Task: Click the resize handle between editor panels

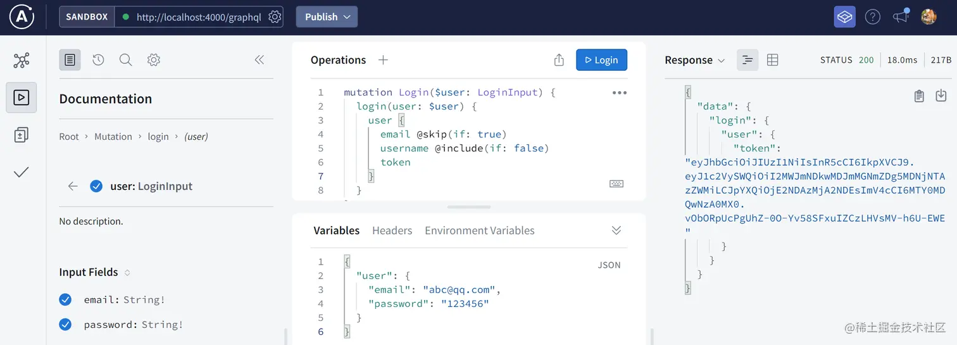Action: click(469, 207)
